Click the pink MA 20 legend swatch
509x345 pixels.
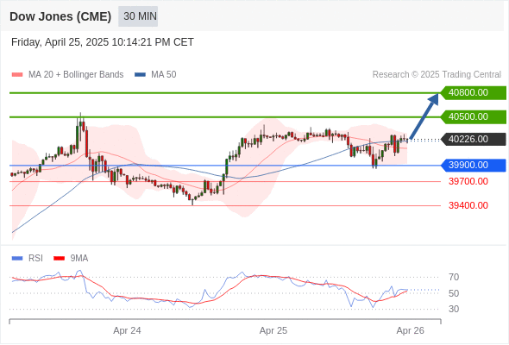(x=17, y=75)
